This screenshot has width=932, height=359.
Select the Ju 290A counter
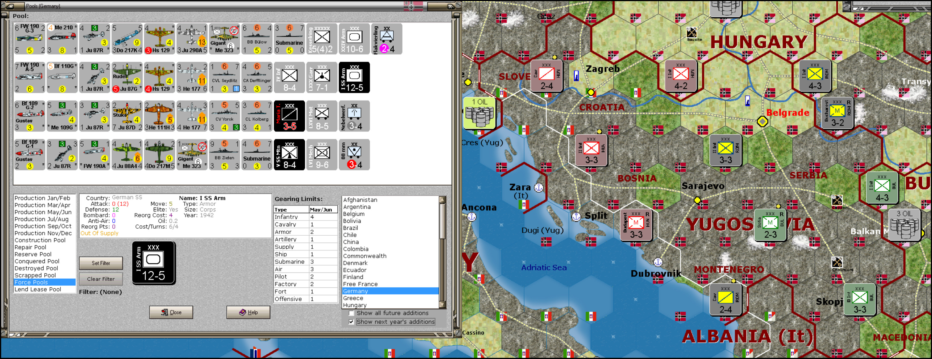[x=192, y=39]
